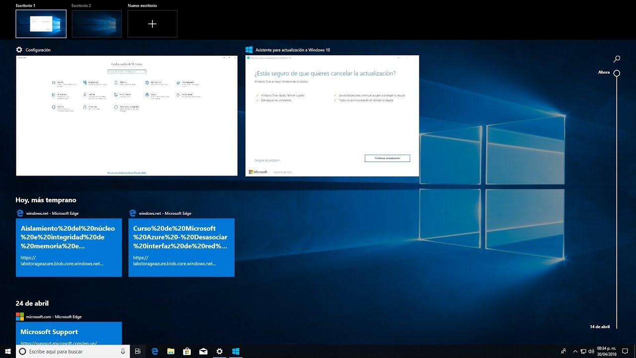Viewport: 636px width, 358px height.
Task: Open the timeline search magnifier
Action: click(617, 59)
